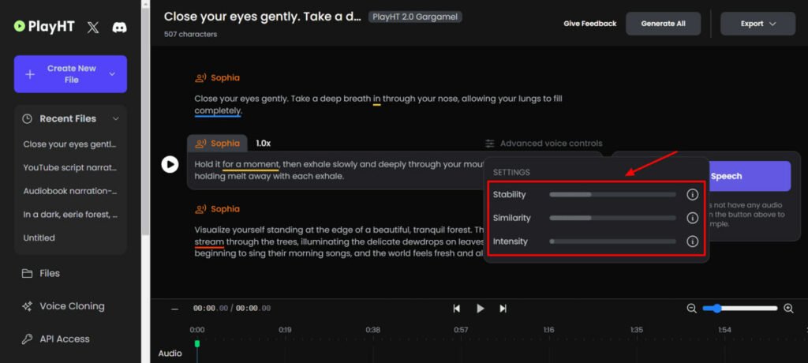This screenshot has height=363, width=808.
Task: Click the Generate All button
Action: pyautogui.click(x=663, y=24)
